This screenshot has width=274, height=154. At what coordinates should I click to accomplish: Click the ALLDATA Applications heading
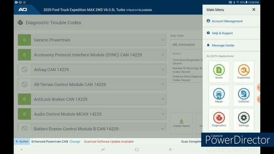pos(220,56)
